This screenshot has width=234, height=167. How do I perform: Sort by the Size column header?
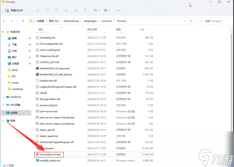pyautogui.click(x=142, y=29)
